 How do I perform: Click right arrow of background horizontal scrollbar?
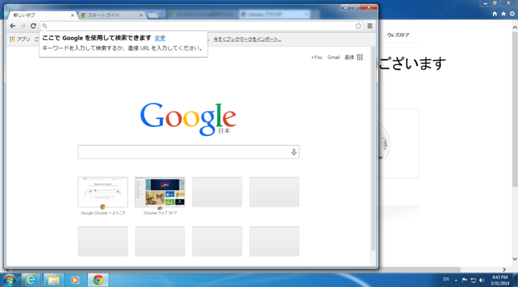[x=504, y=270]
